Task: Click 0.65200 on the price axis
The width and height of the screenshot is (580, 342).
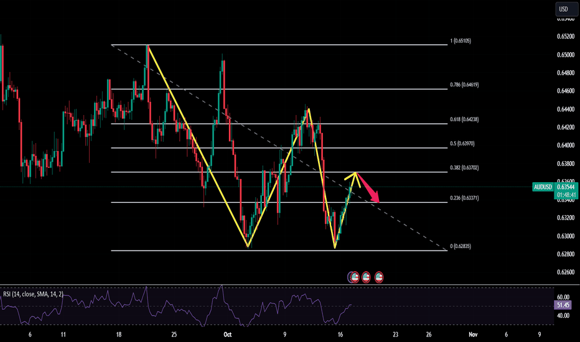Action: point(566,36)
